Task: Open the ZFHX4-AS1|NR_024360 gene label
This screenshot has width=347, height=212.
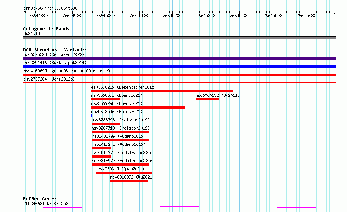Action: (46, 203)
